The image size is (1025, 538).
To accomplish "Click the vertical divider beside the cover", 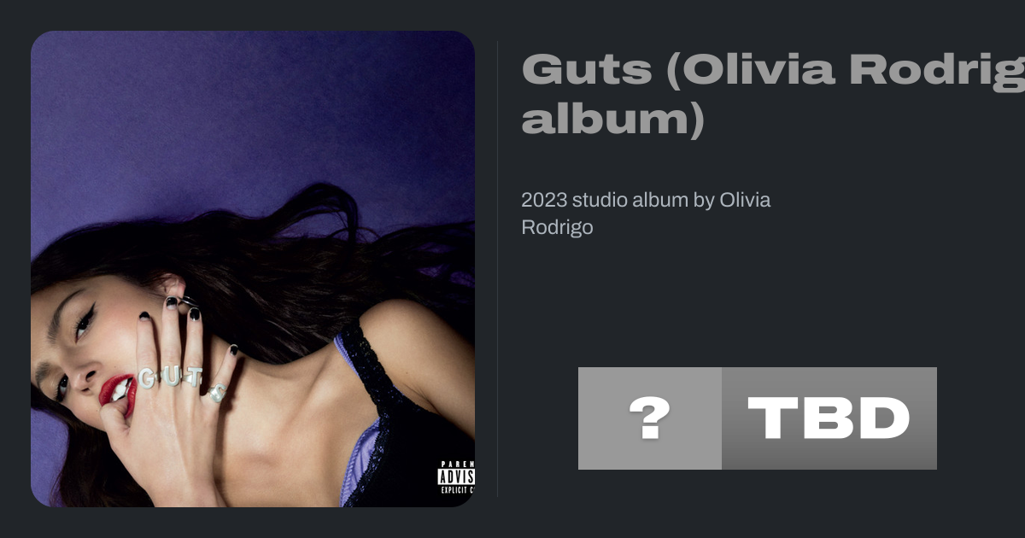I will [497, 269].
